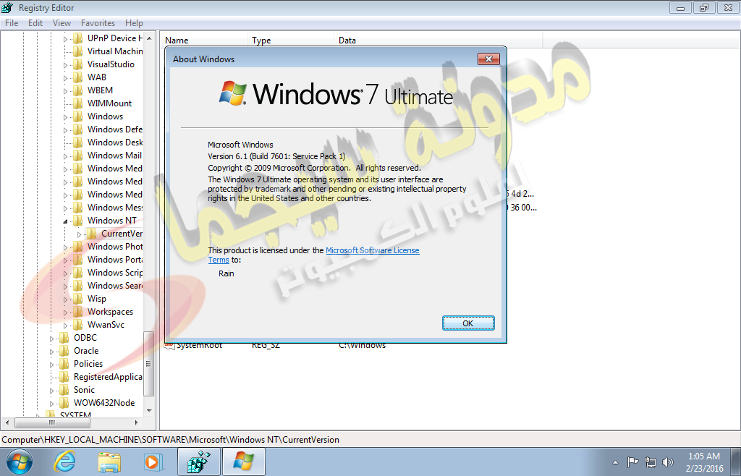Image resolution: width=741 pixels, height=476 pixels.
Task: Select the Windows Search folder icon
Action: pyautogui.click(x=78, y=286)
